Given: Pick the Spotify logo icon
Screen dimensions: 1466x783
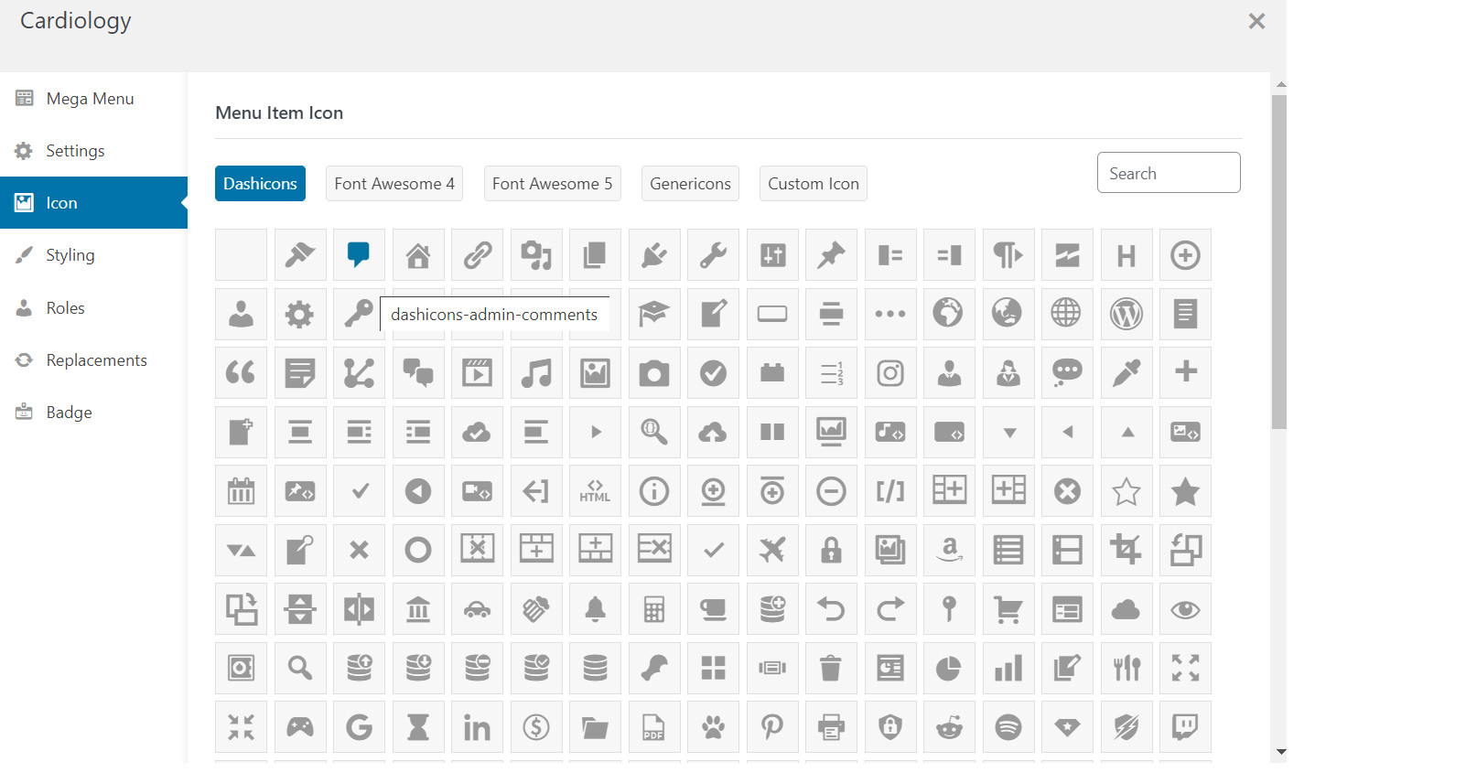Looking at the screenshot, I should coord(1008,727).
